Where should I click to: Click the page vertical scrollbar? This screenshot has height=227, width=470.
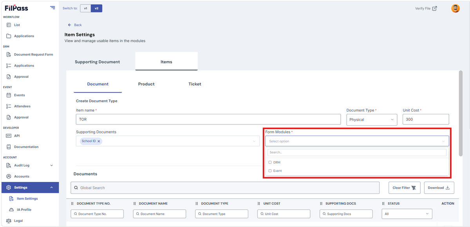(x=461, y=113)
